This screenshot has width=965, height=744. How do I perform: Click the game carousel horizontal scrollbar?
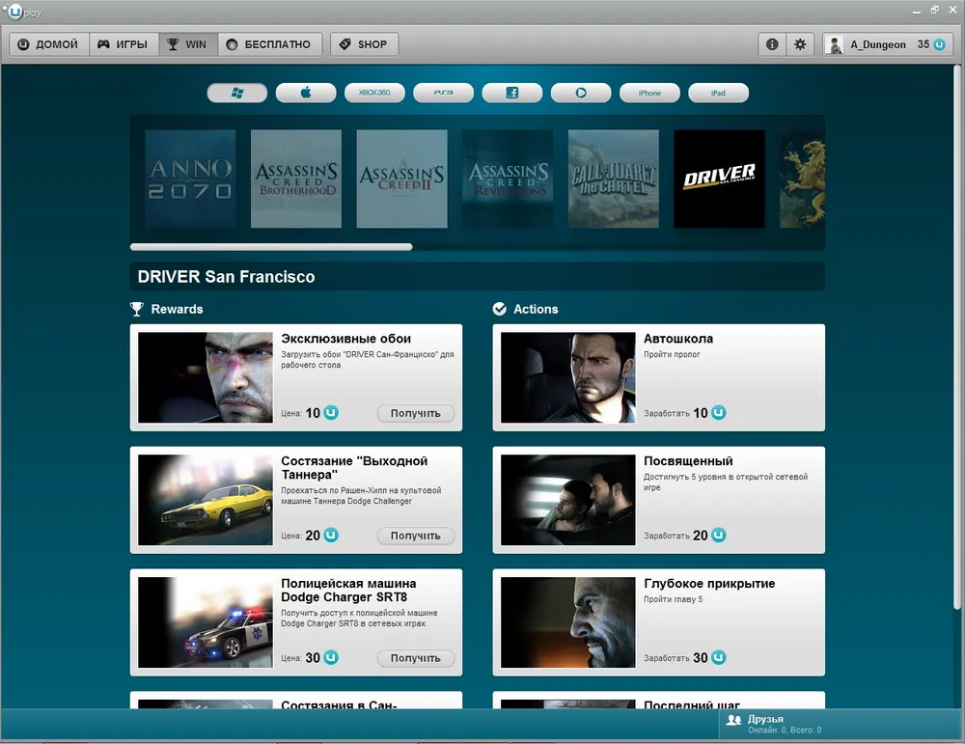[271, 247]
